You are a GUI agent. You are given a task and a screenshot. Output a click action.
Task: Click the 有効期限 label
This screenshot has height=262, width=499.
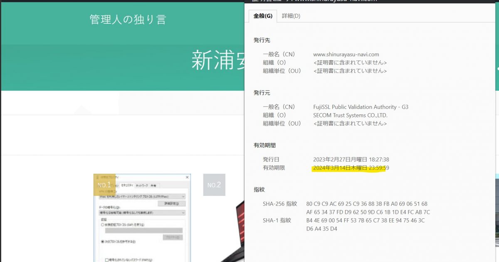click(274, 168)
